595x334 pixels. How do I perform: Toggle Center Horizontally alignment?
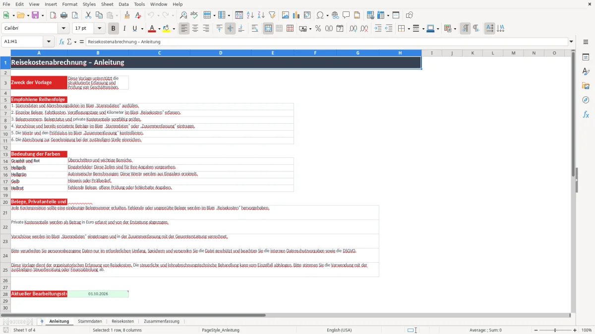point(195,29)
